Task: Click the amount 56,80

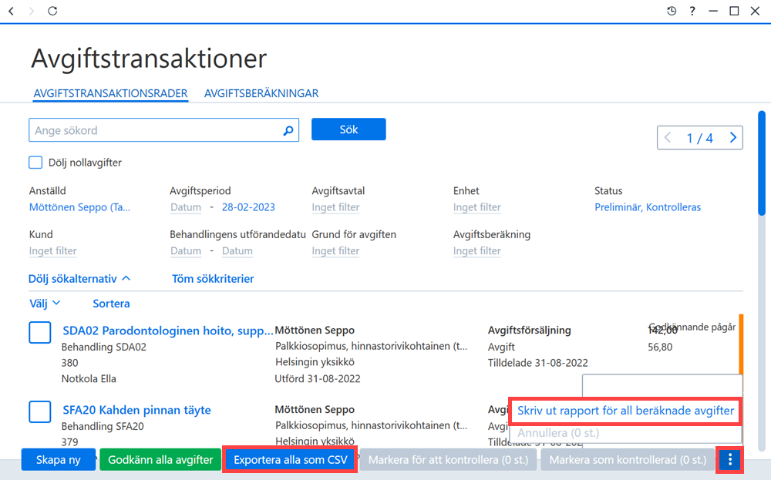Action: click(660, 347)
